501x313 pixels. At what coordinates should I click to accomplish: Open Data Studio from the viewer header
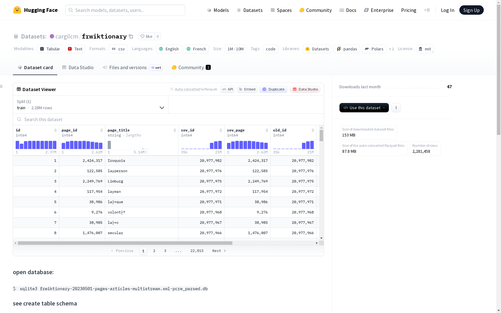pos(305,89)
